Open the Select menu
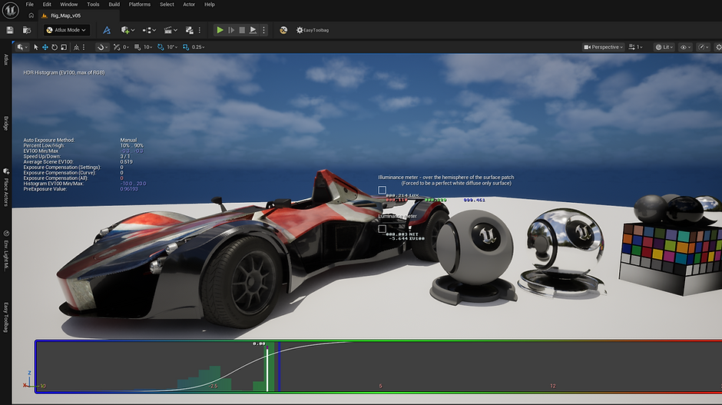This screenshot has width=722, height=405. (167, 4)
